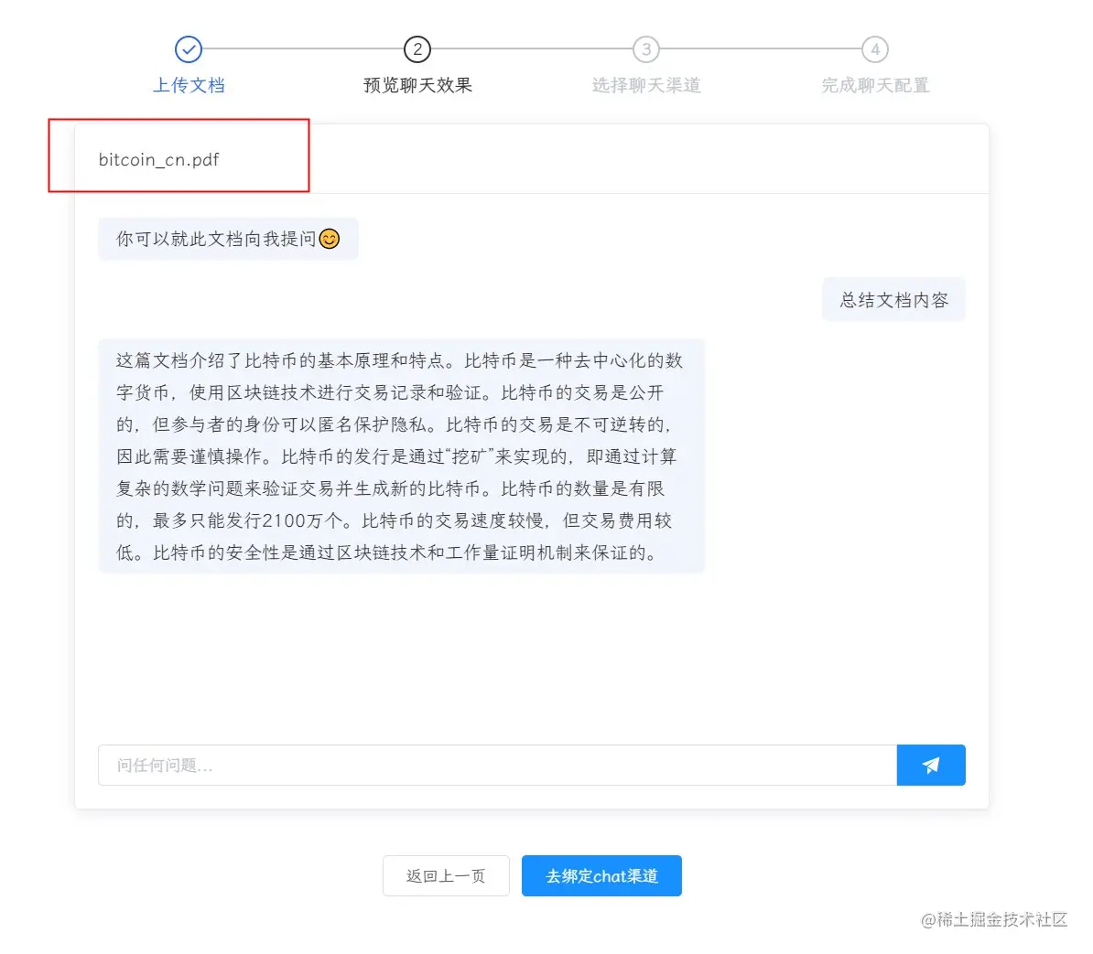The image size is (1093, 954).
Task: Select step 2 circle icon
Action: (417, 49)
